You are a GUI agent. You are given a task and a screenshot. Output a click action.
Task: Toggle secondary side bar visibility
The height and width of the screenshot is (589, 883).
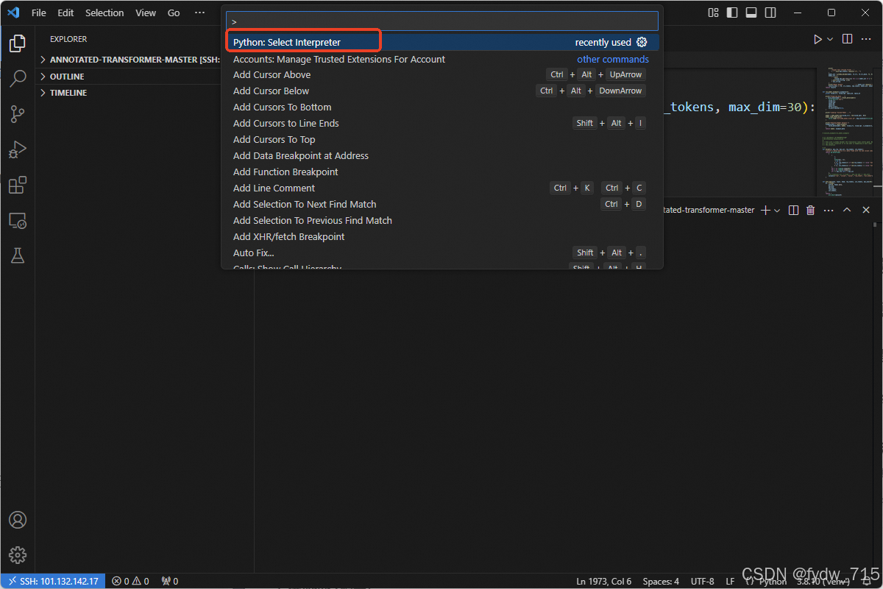[770, 13]
